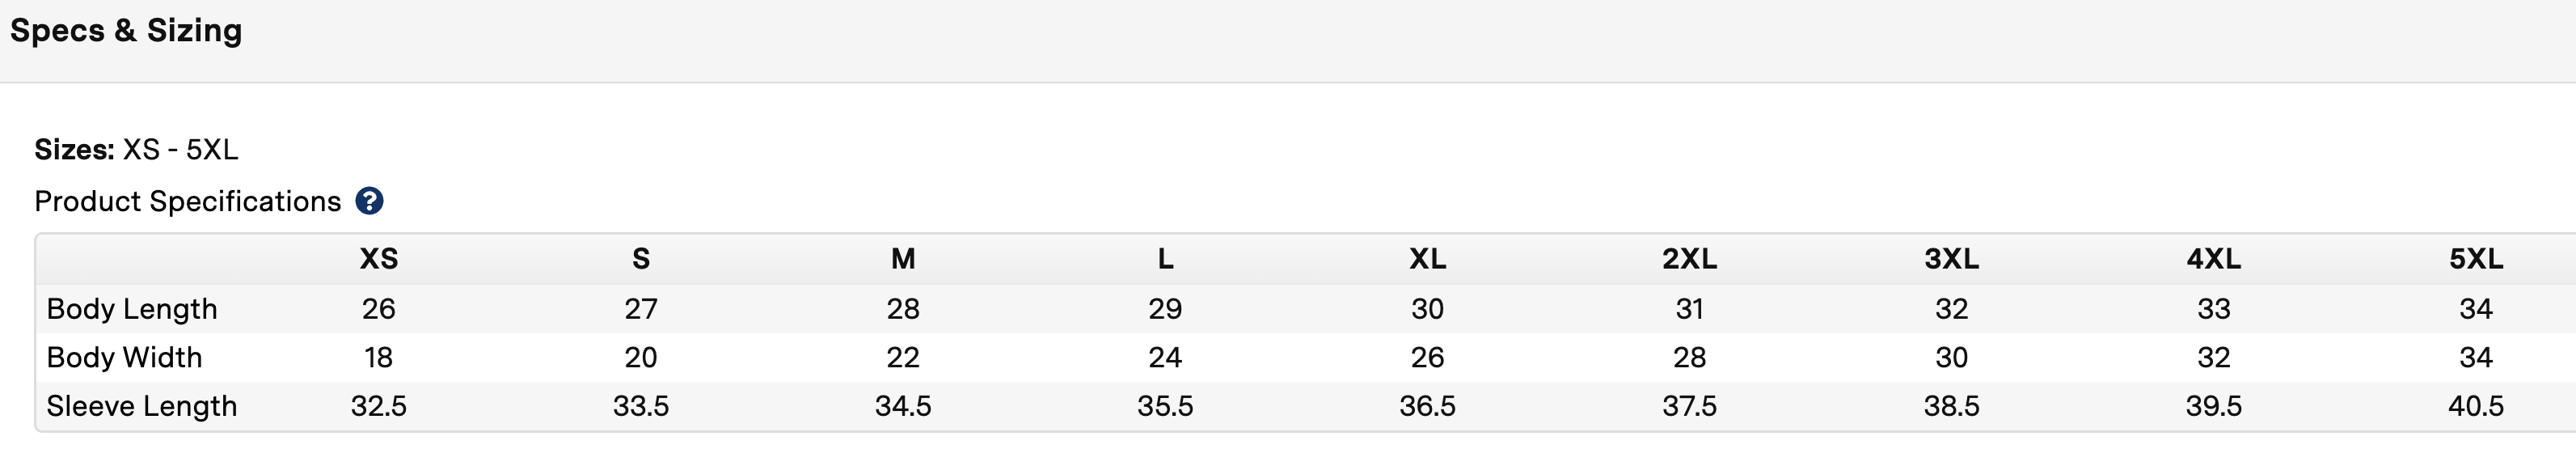Select the 3XL size column header

click(1951, 259)
